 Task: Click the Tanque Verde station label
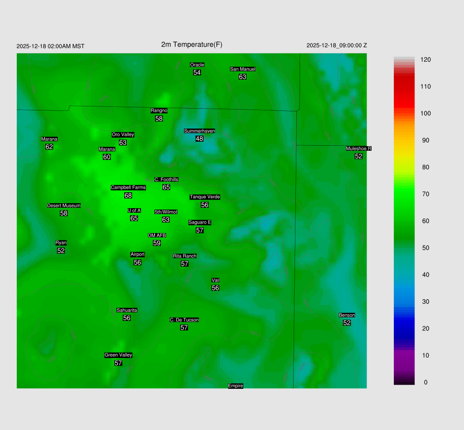pyautogui.click(x=205, y=197)
